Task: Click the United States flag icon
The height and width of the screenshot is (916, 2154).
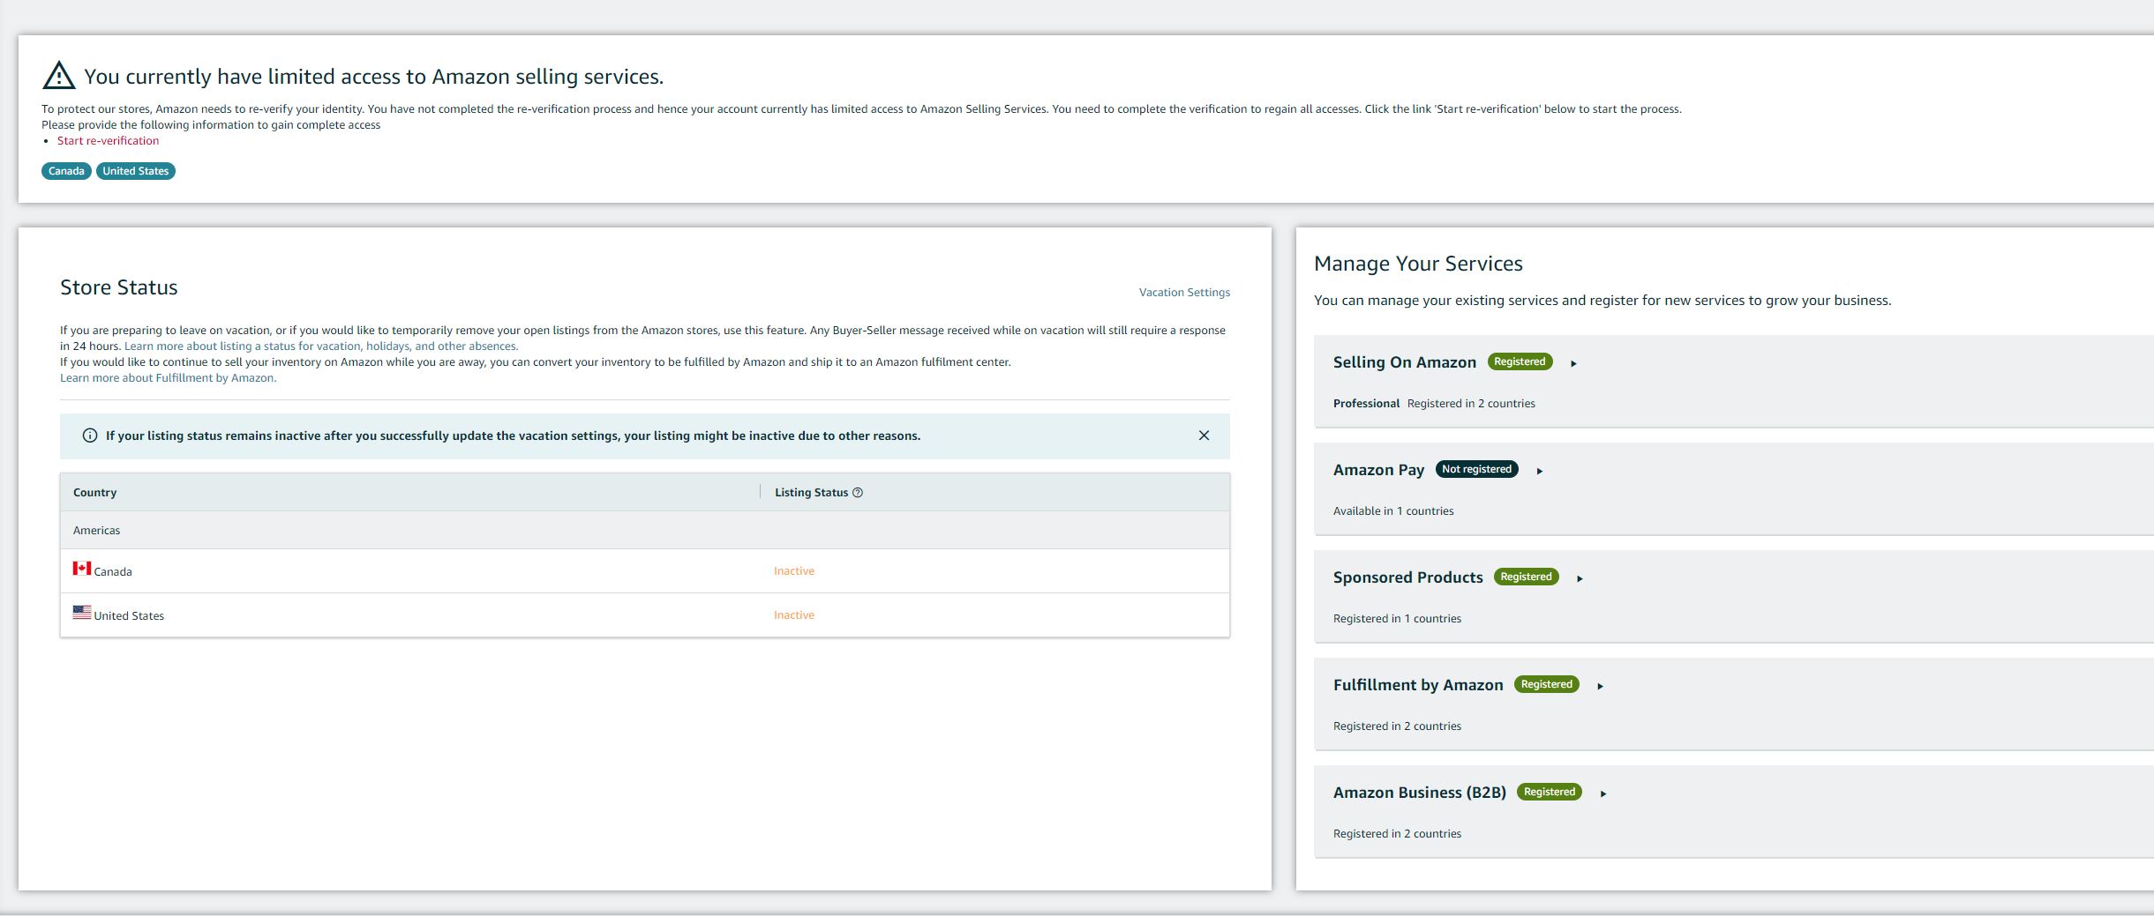Action: click(82, 613)
